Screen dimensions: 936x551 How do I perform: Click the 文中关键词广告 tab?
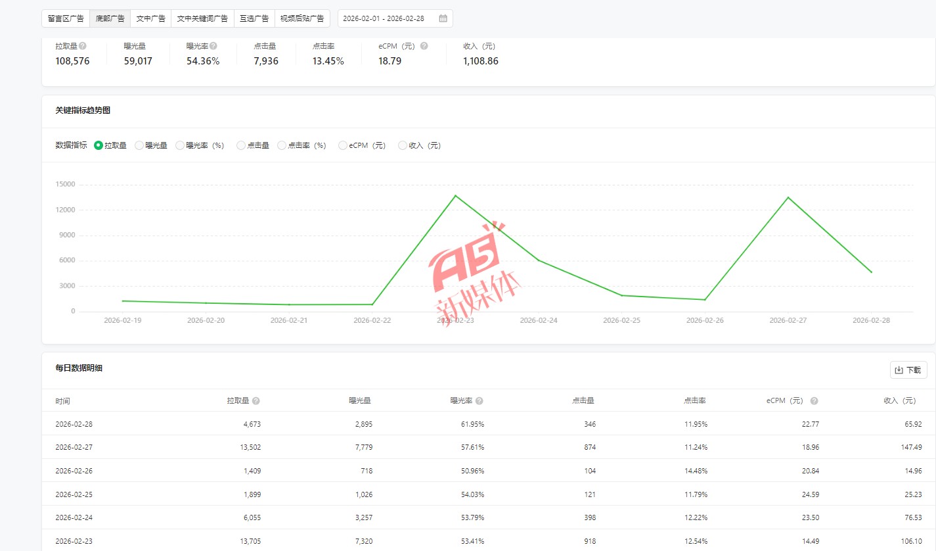pyautogui.click(x=202, y=18)
